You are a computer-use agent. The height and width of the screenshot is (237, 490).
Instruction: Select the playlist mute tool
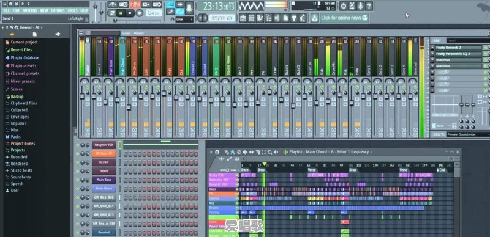pos(246,152)
